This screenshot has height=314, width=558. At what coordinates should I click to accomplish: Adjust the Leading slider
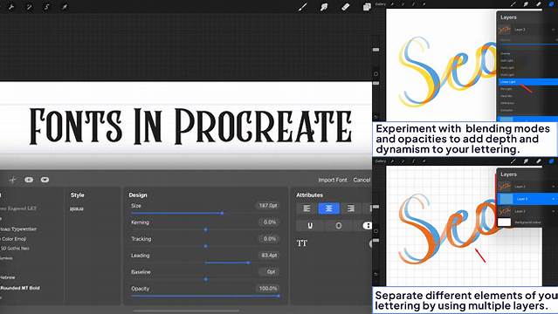pos(205,263)
